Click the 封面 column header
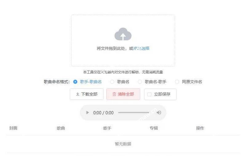The image size is (246, 156). tap(13, 128)
